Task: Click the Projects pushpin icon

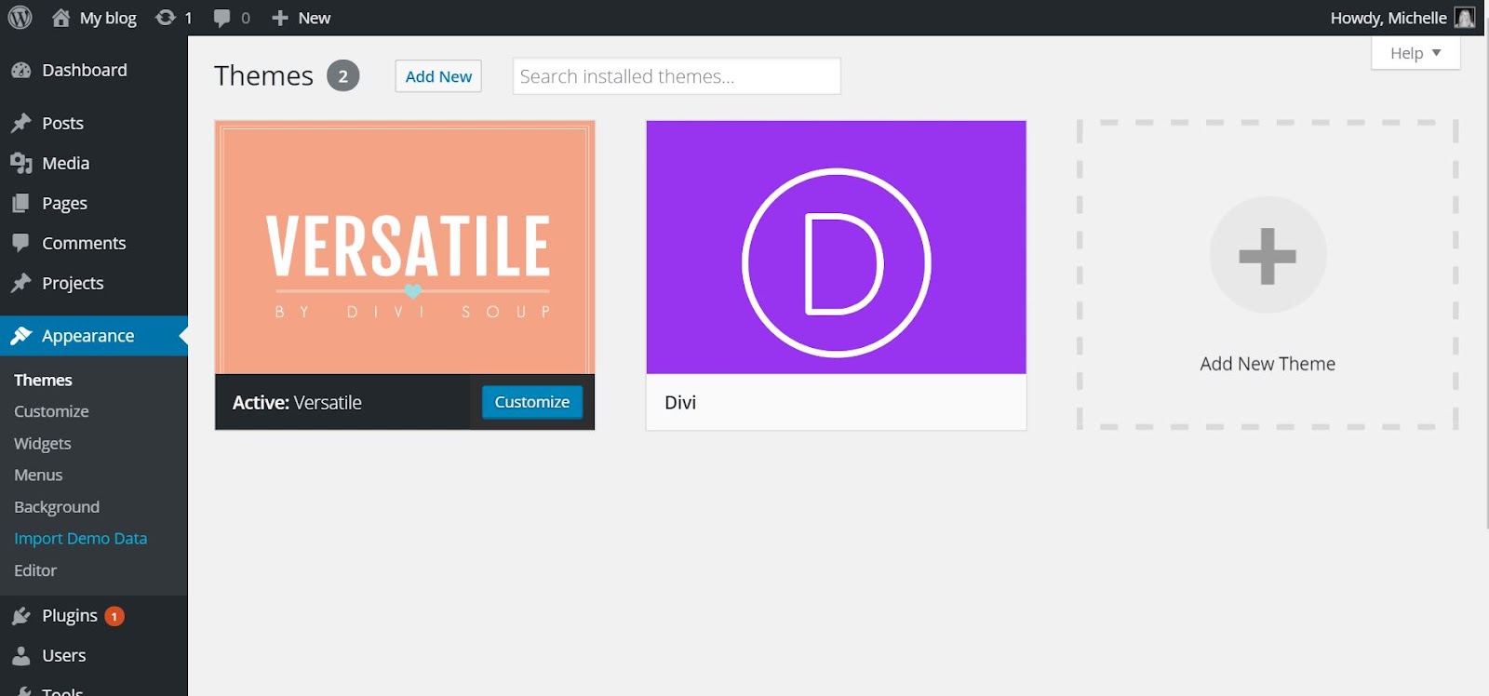Action: click(21, 283)
